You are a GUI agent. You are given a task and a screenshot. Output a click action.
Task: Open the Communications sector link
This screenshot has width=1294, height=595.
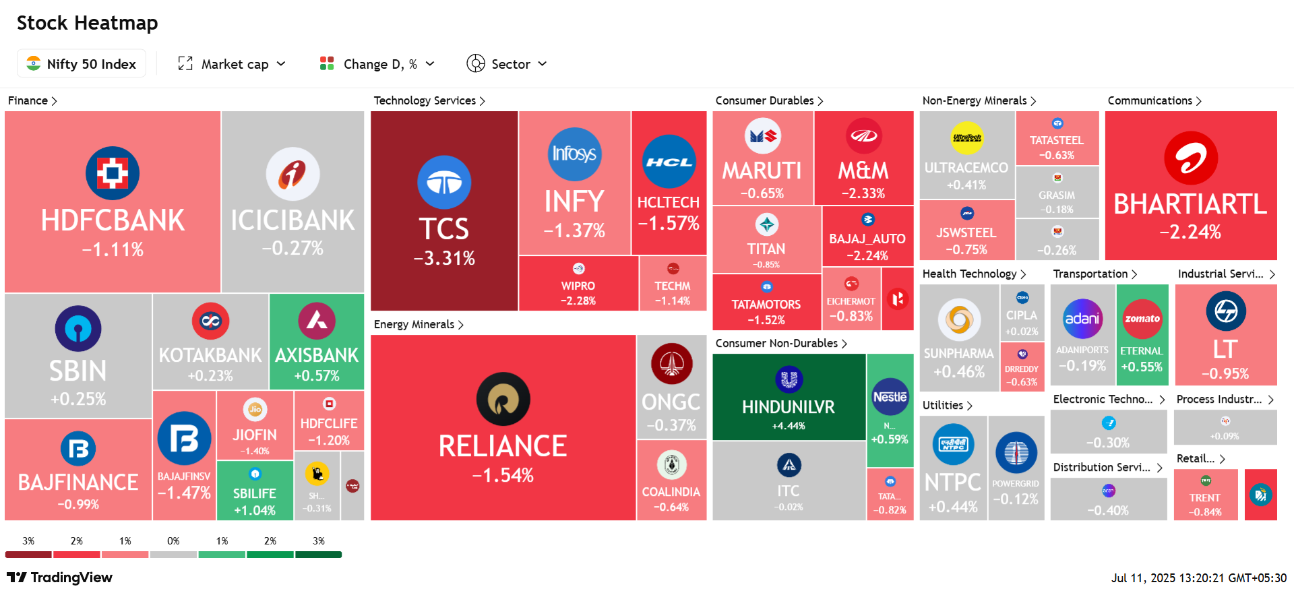point(1154,100)
